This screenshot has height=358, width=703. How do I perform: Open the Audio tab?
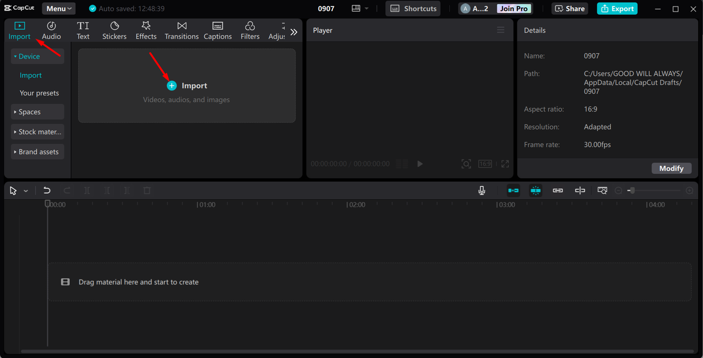click(x=51, y=31)
